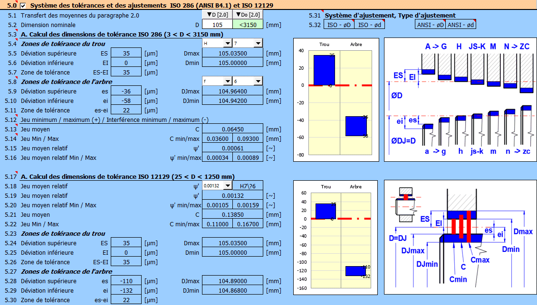Click 'Zones de tolérance du trou' label in row 5.4
Viewport: 537px width, 305px height.
(x=63, y=44)
